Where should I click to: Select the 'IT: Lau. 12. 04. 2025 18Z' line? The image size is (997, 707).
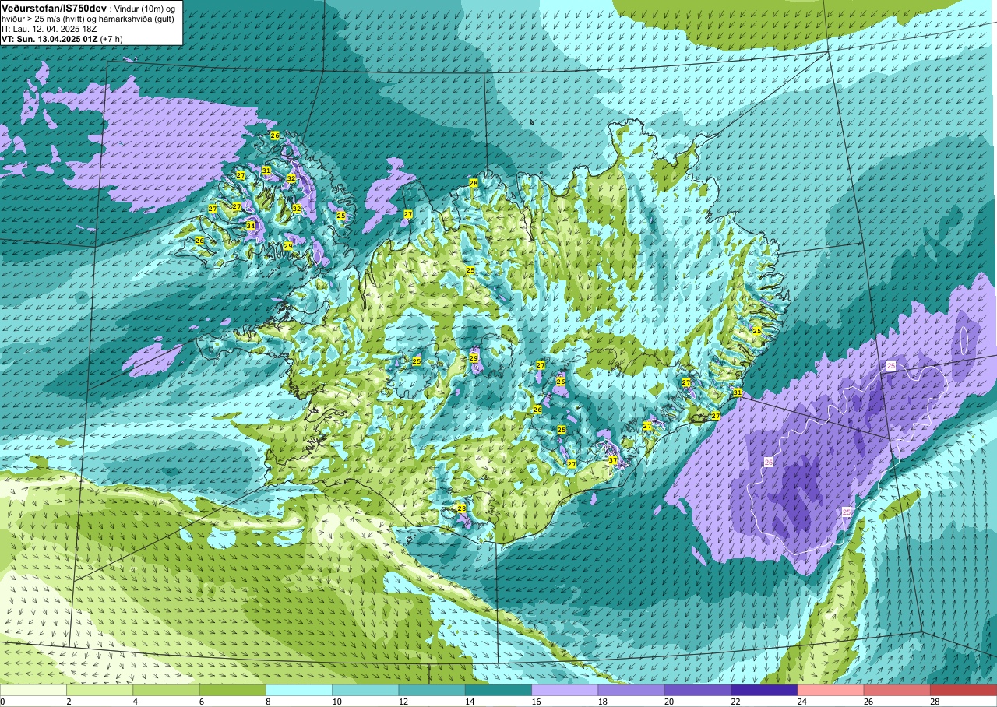click(x=49, y=29)
